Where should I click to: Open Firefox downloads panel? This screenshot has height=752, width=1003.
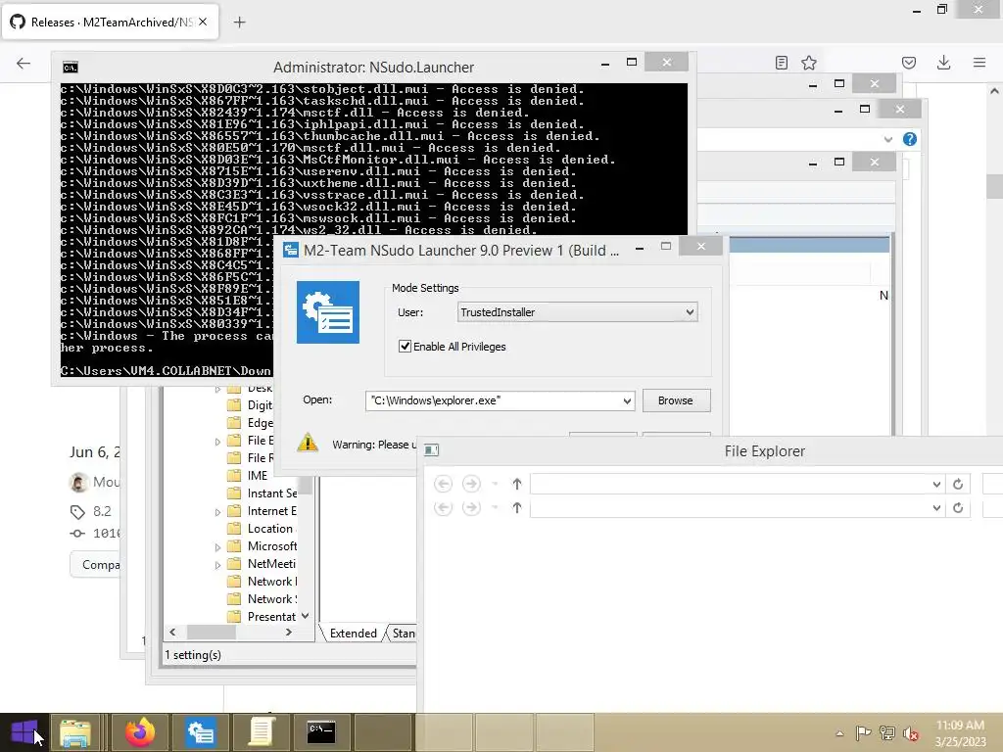943,63
